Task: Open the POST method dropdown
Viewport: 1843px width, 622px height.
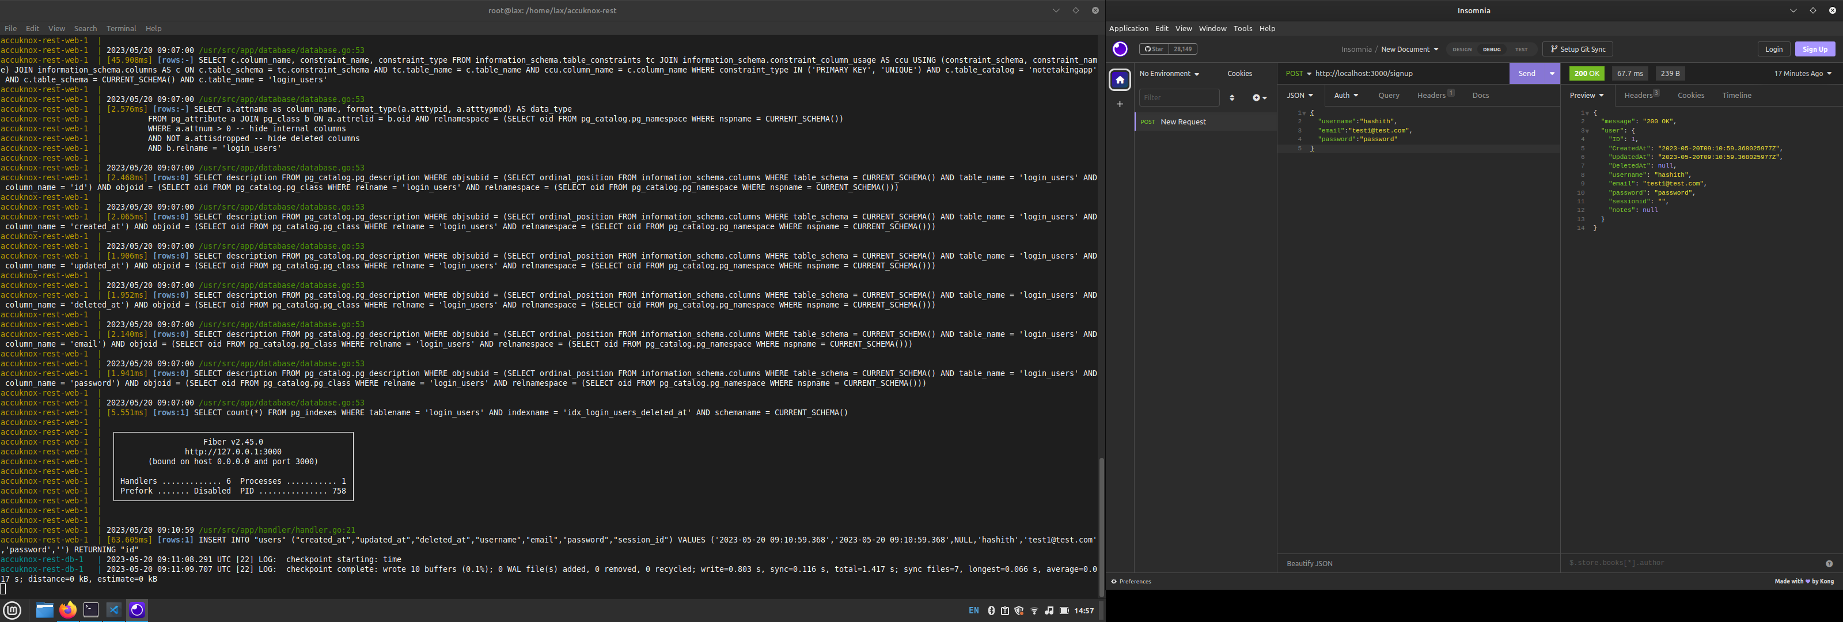Action: click(1299, 74)
